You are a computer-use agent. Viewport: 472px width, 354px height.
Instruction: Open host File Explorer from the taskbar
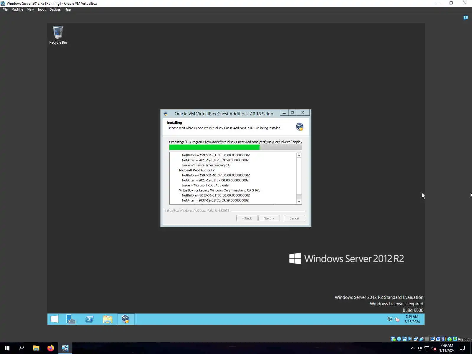36,348
